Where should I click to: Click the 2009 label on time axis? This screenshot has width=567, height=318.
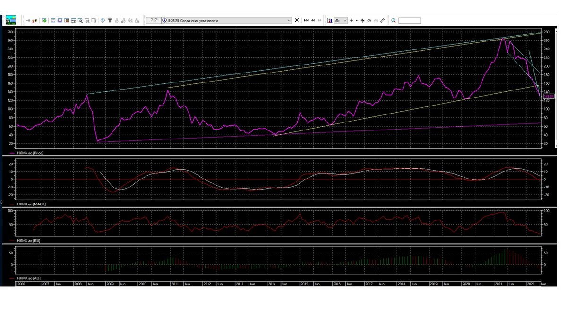[x=110, y=284]
